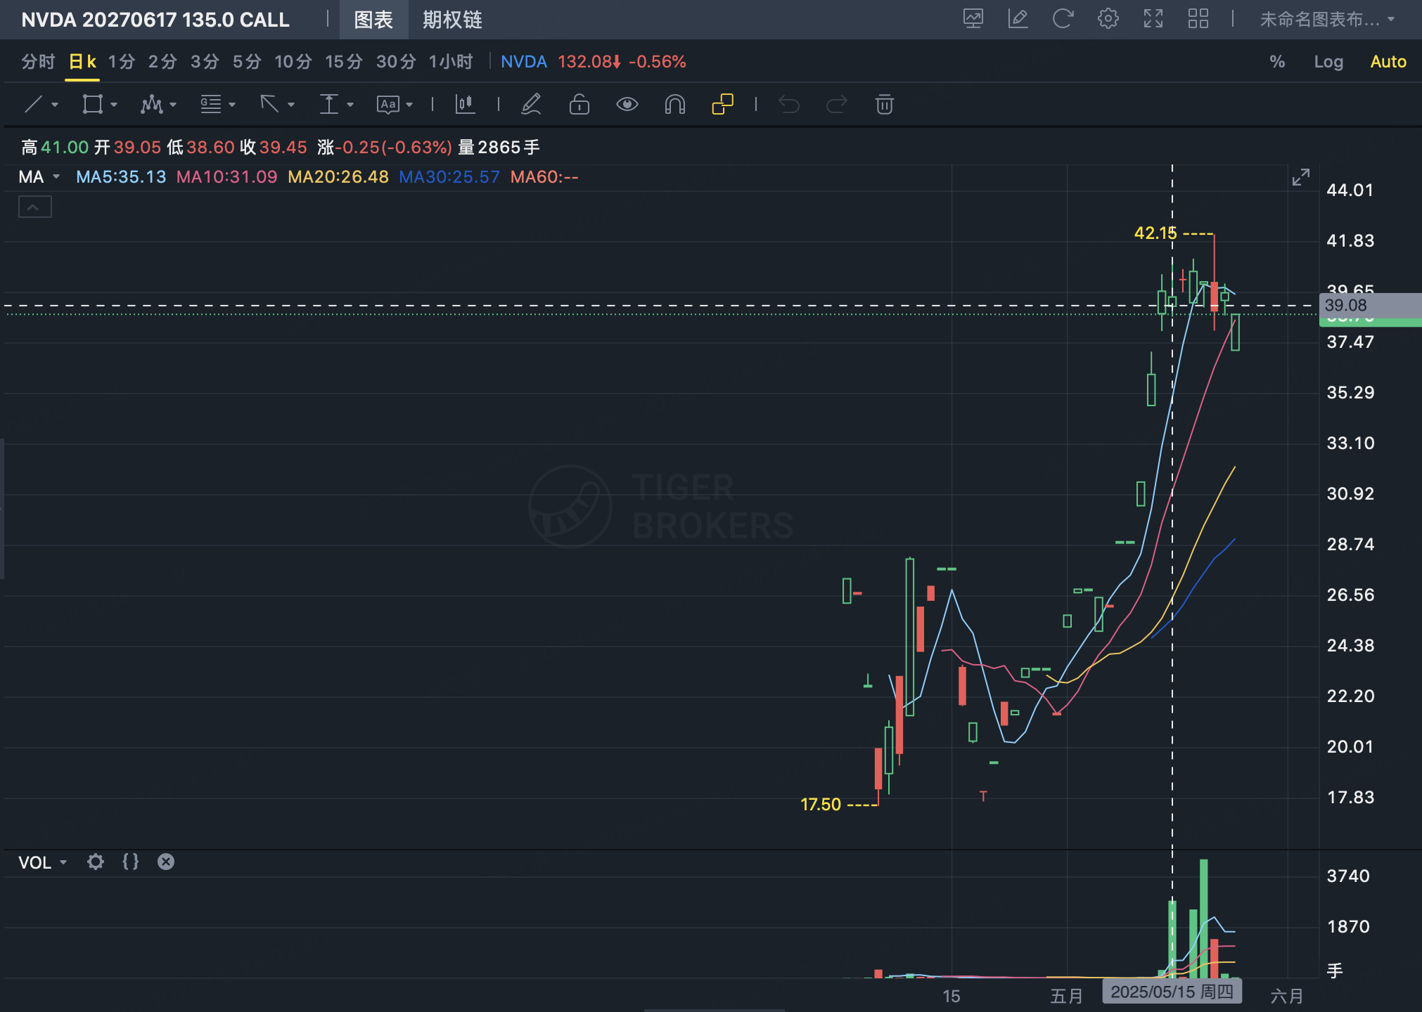Select the rectangle shape tool
The width and height of the screenshot is (1422, 1012).
tap(93, 105)
